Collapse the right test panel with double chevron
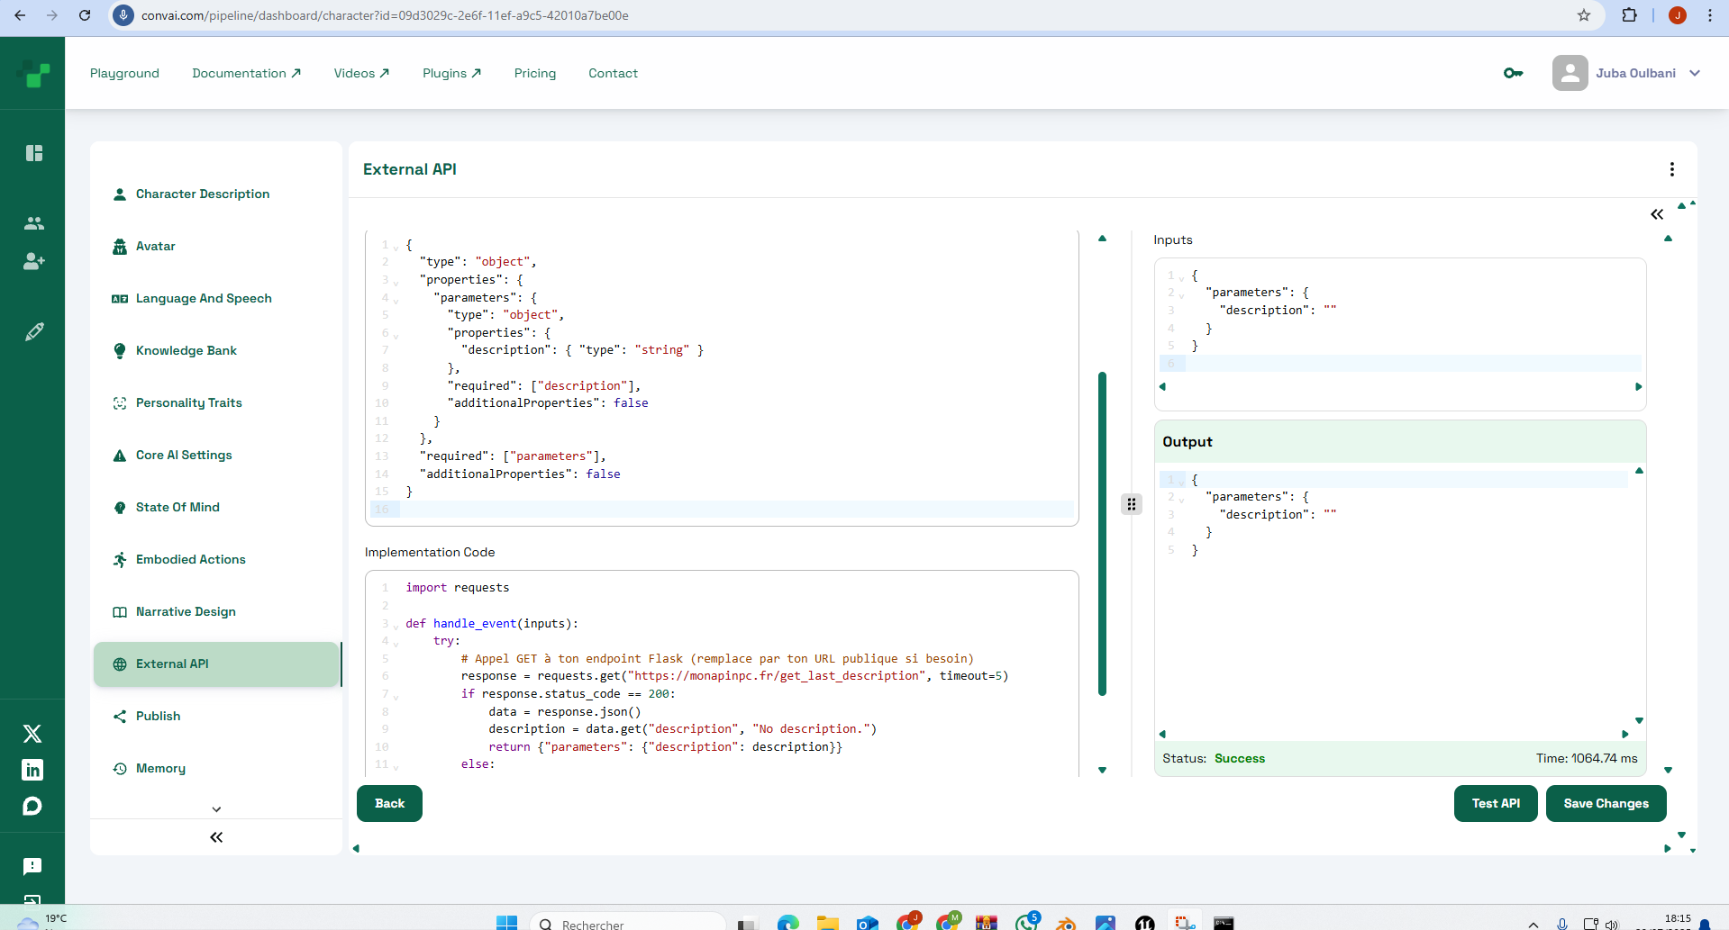The height and width of the screenshot is (930, 1729). [x=1656, y=214]
